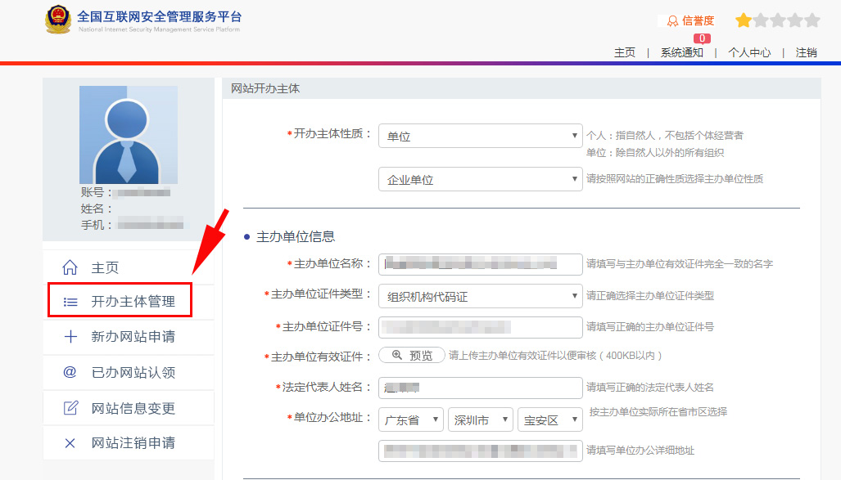This screenshot has width=841, height=480.
Task: Click the 全国互联网安全管理服务平台 title
Action: click(160, 16)
